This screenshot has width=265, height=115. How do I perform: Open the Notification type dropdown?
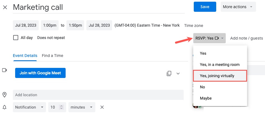coord(29,107)
